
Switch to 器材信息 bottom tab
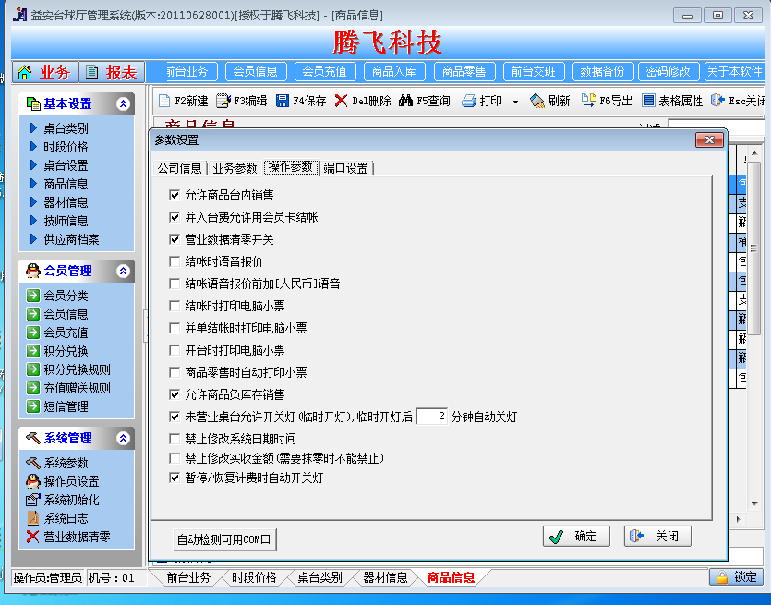tap(386, 577)
